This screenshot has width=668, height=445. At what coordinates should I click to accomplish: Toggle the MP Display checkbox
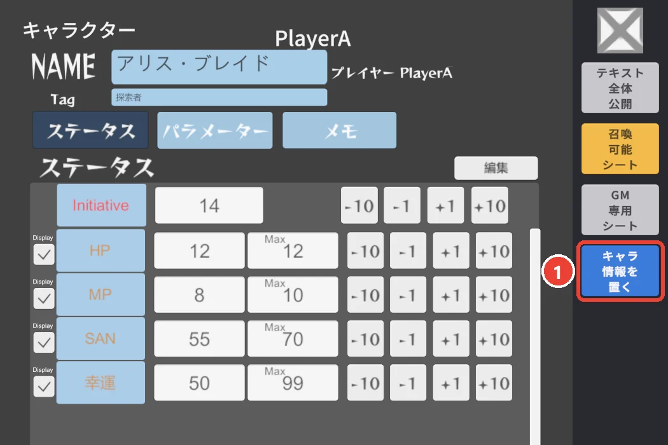click(44, 299)
